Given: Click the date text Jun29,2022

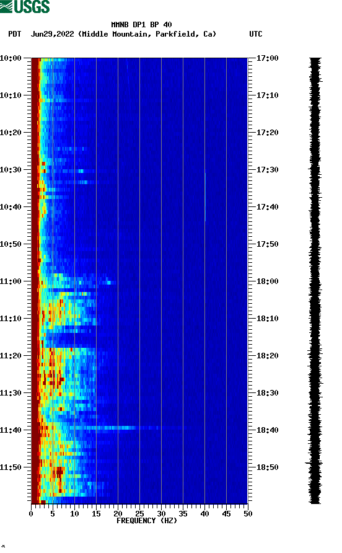Looking at the screenshot, I should coord(53,34).
